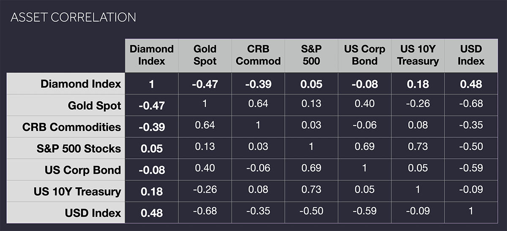Viewport: 507px width, 231px height.
Task: Click the US 10Y Treasury column header
Action: (418, 55)
